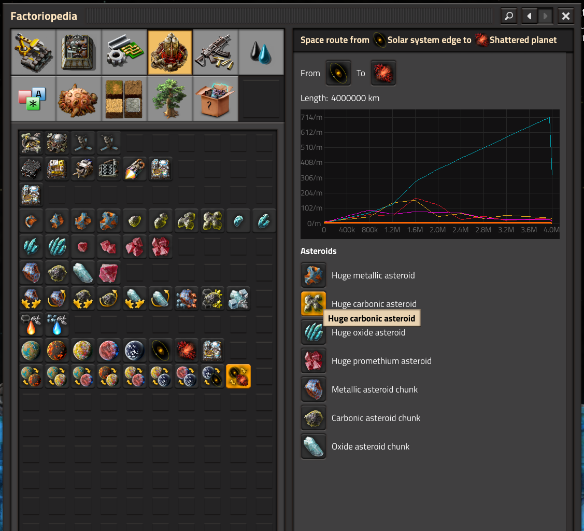The width and height of the screenshot is (584, 531).
Task: Go back using the left arrow button
Action: [529, 16]
